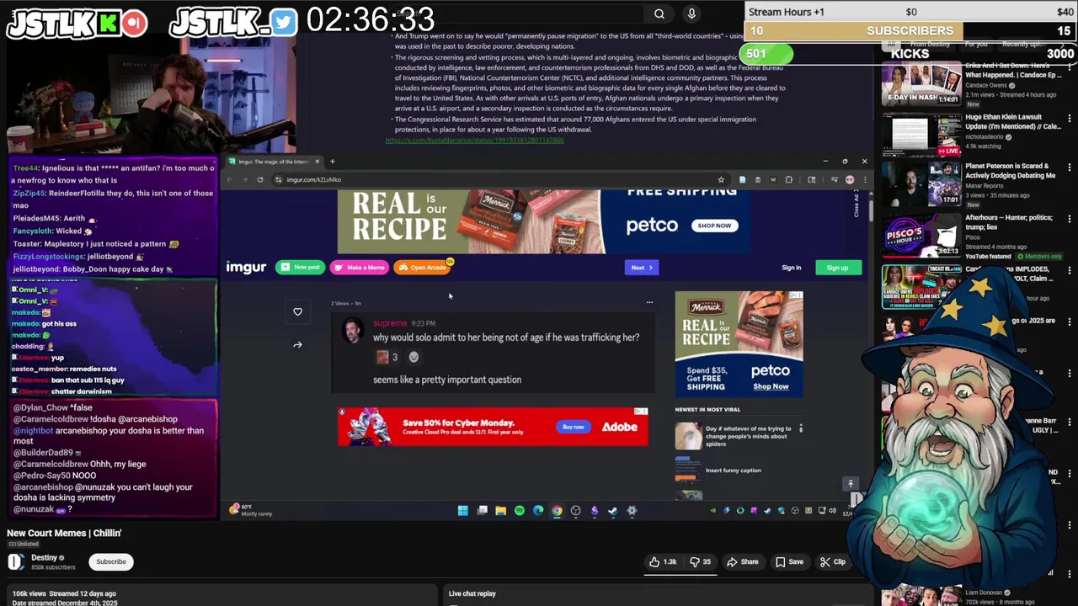Click the Destiny channel avatar
Viewport: 1078px width, 606px height.
click(x=15, y=561)
